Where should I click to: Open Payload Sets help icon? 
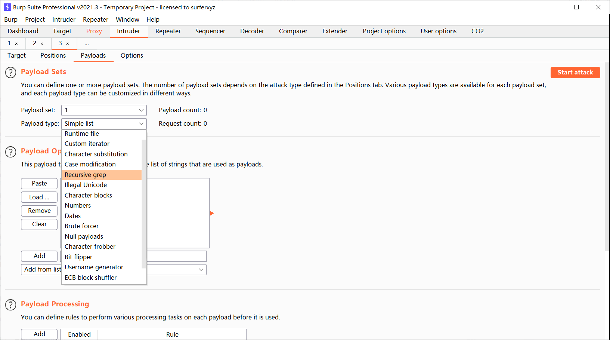coord(10,73)
